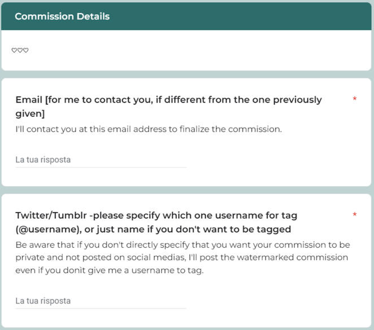The width and height of the screenshot is (374, 330).
Task: Focus the Twitter/Tumblr username answer field
Action: coord(101,301)
